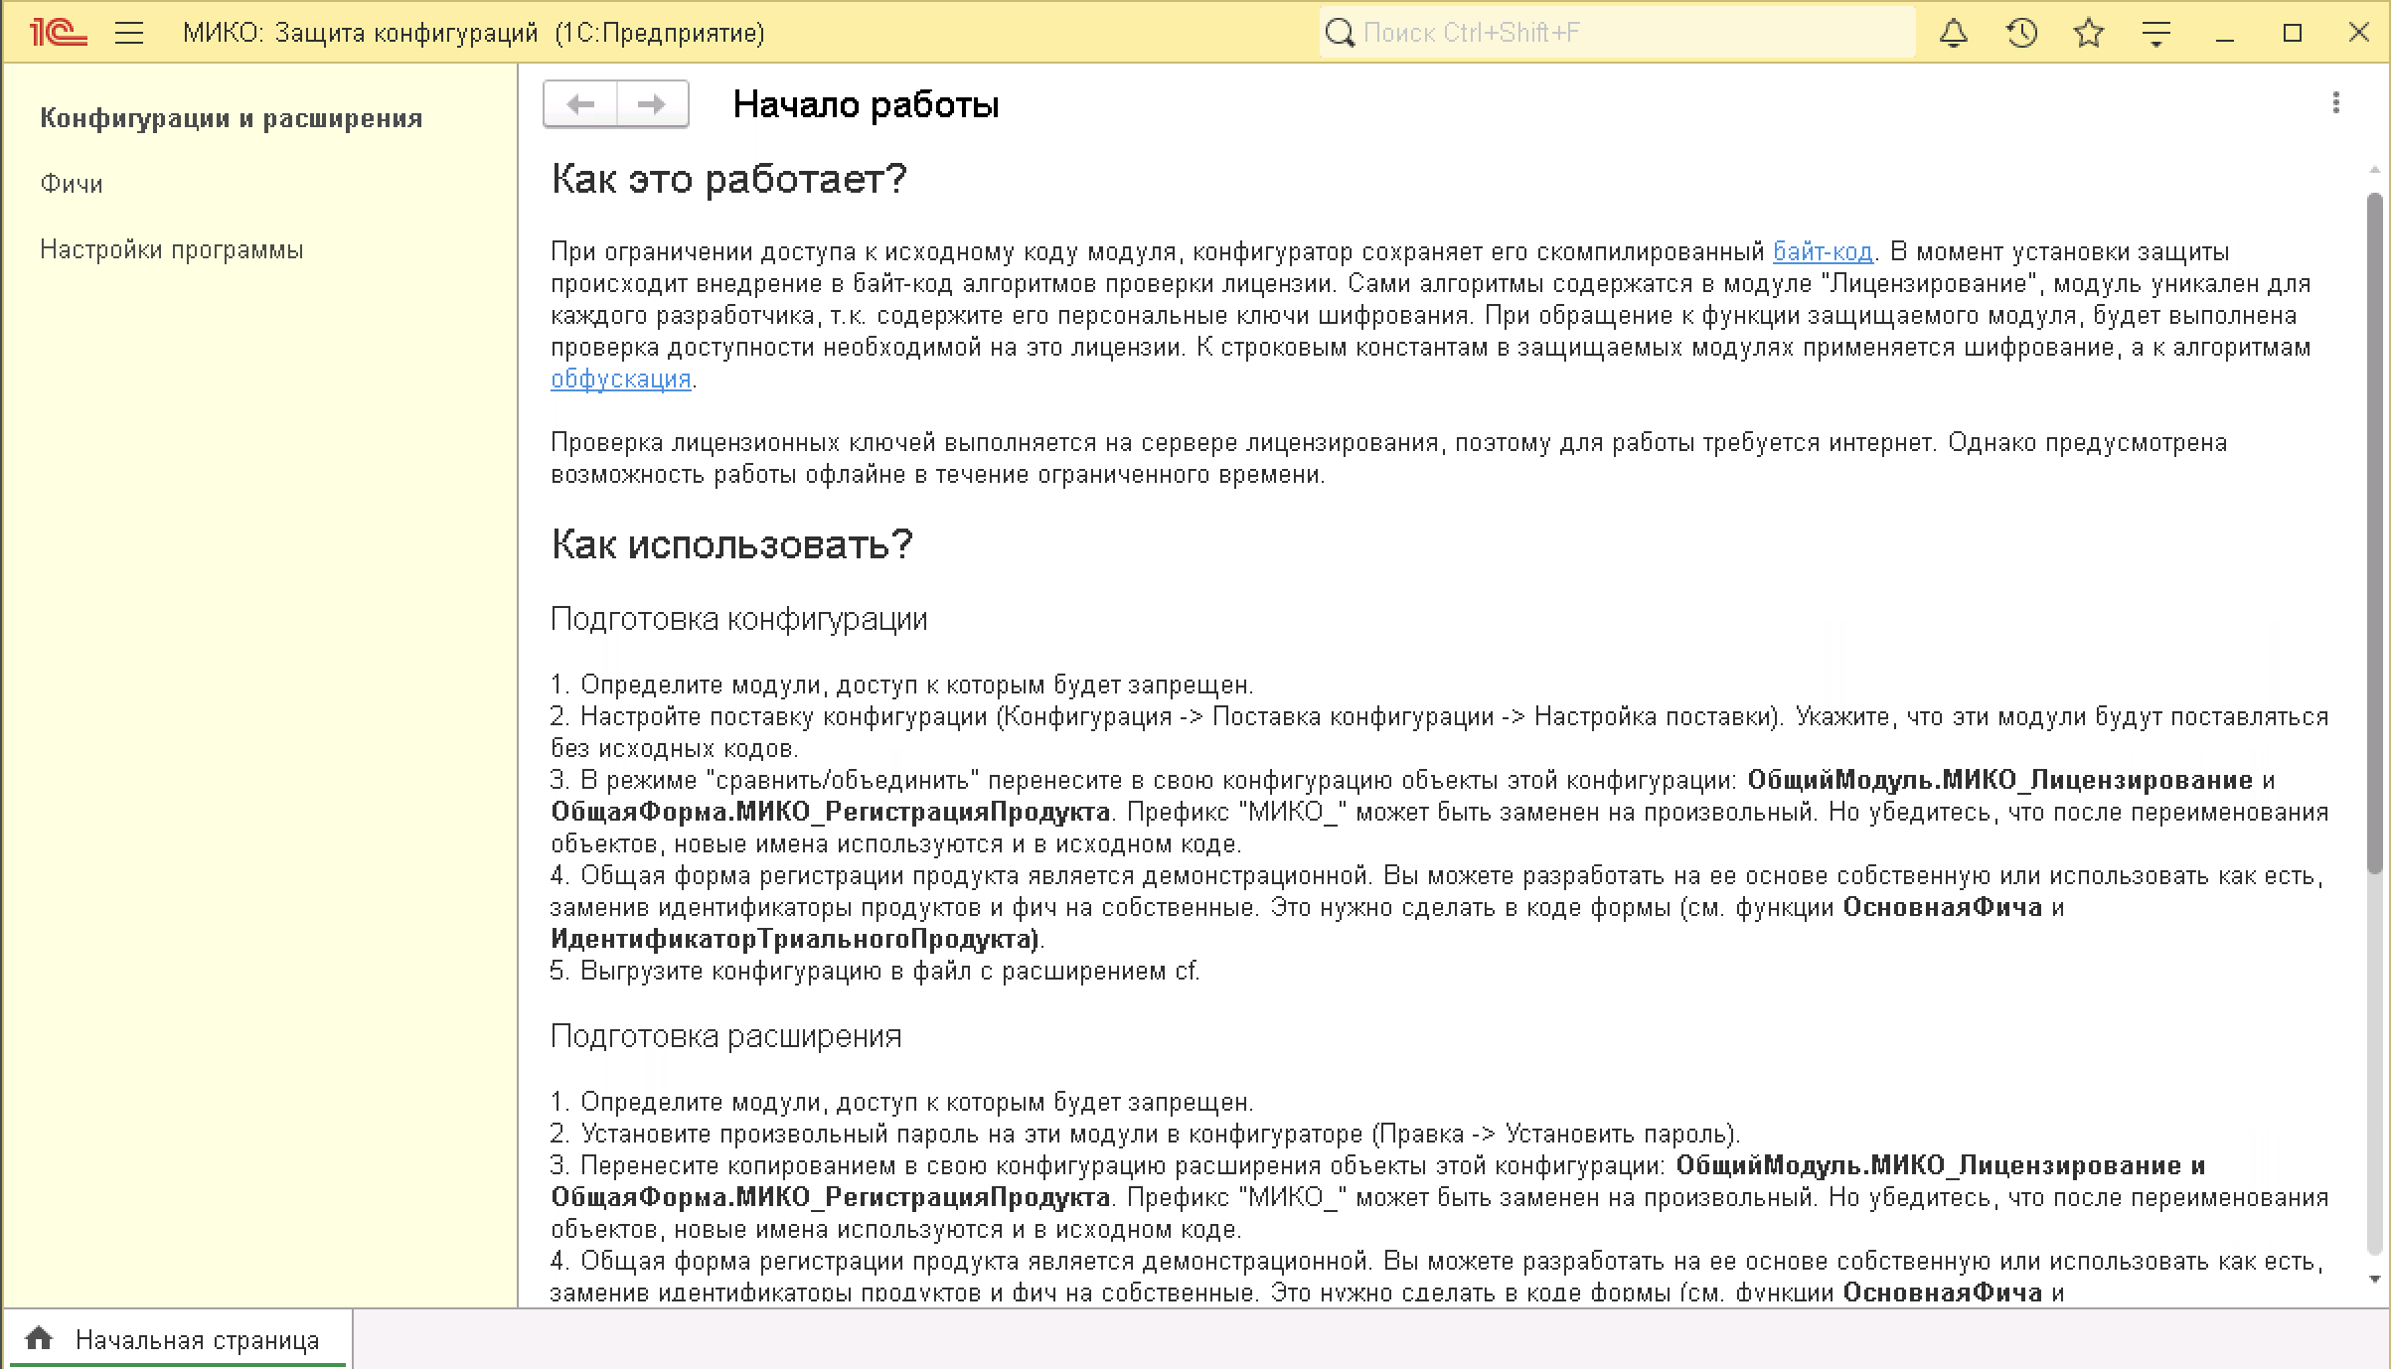Click the 1C logo icon
The width and height of the screenshot is (2391, 1369).
click(59, 33)
